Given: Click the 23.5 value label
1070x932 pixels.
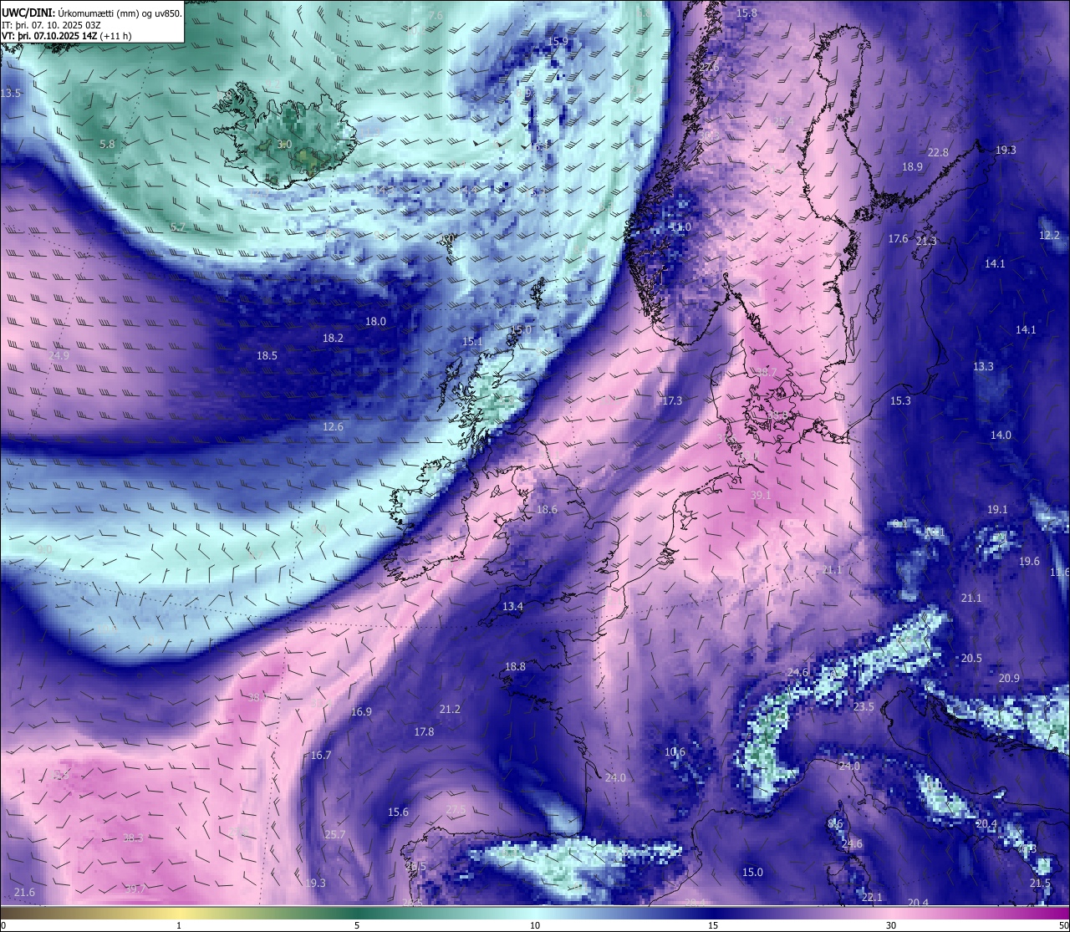Looking at the screenshot, I should pos(864,707).
